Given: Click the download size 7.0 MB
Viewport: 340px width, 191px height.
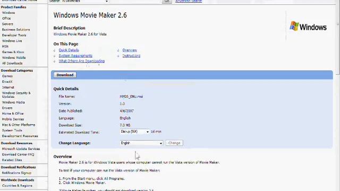Looking at the screenshot, I should coord(125,125).
